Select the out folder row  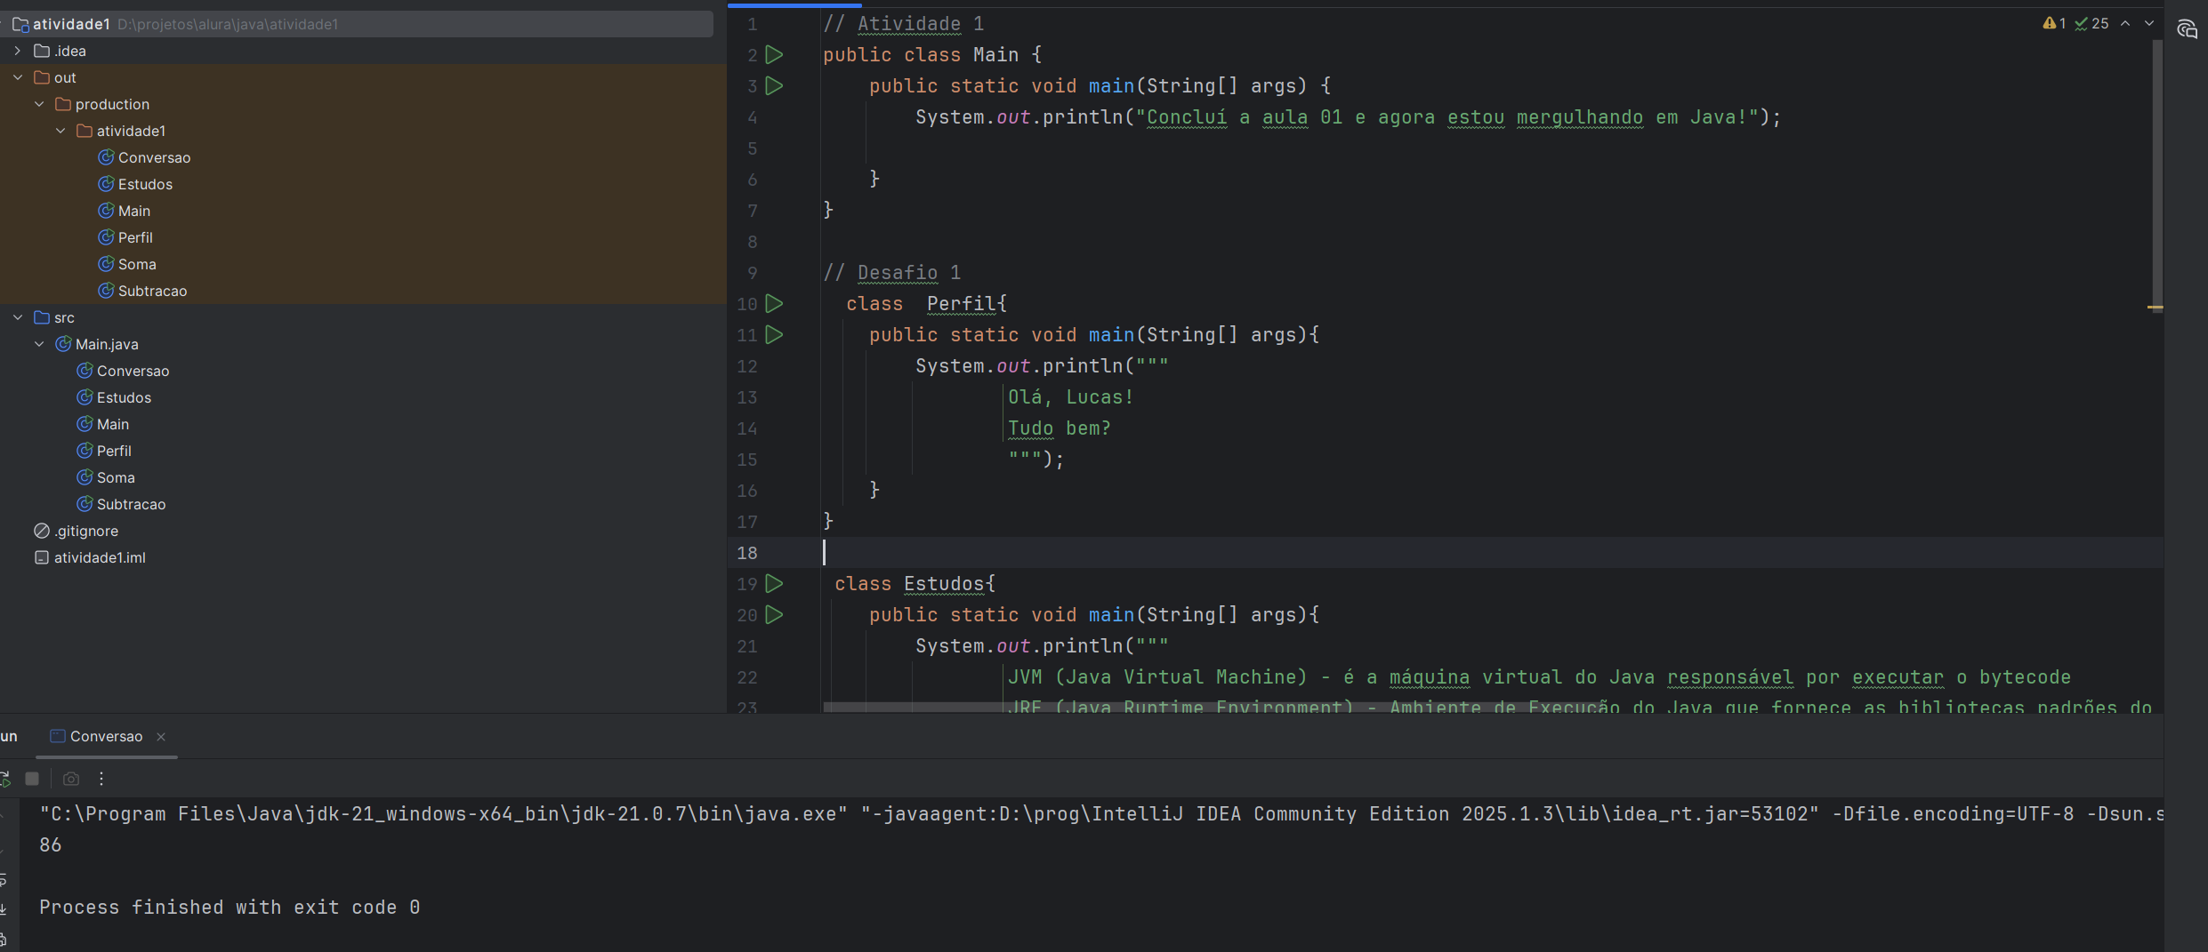(x=363, y=78)
